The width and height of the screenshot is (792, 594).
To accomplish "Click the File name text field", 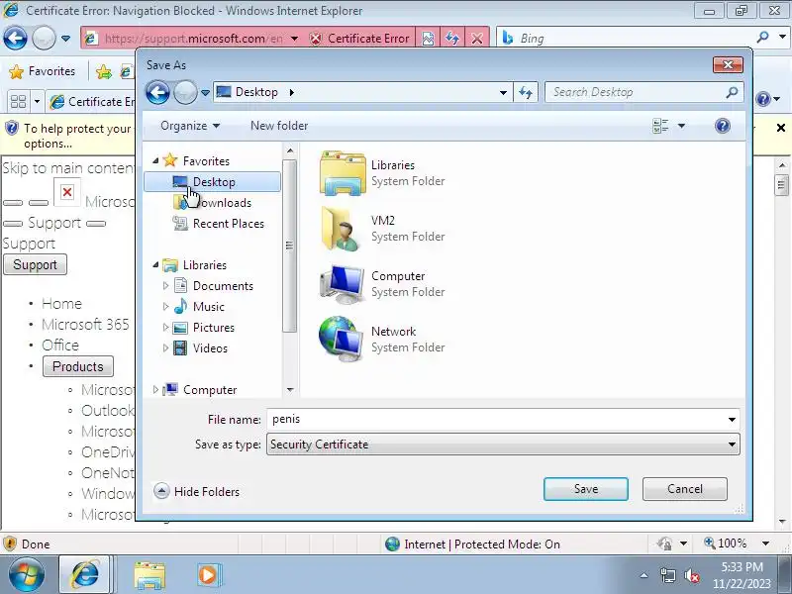I will click(x=495, y=419).
